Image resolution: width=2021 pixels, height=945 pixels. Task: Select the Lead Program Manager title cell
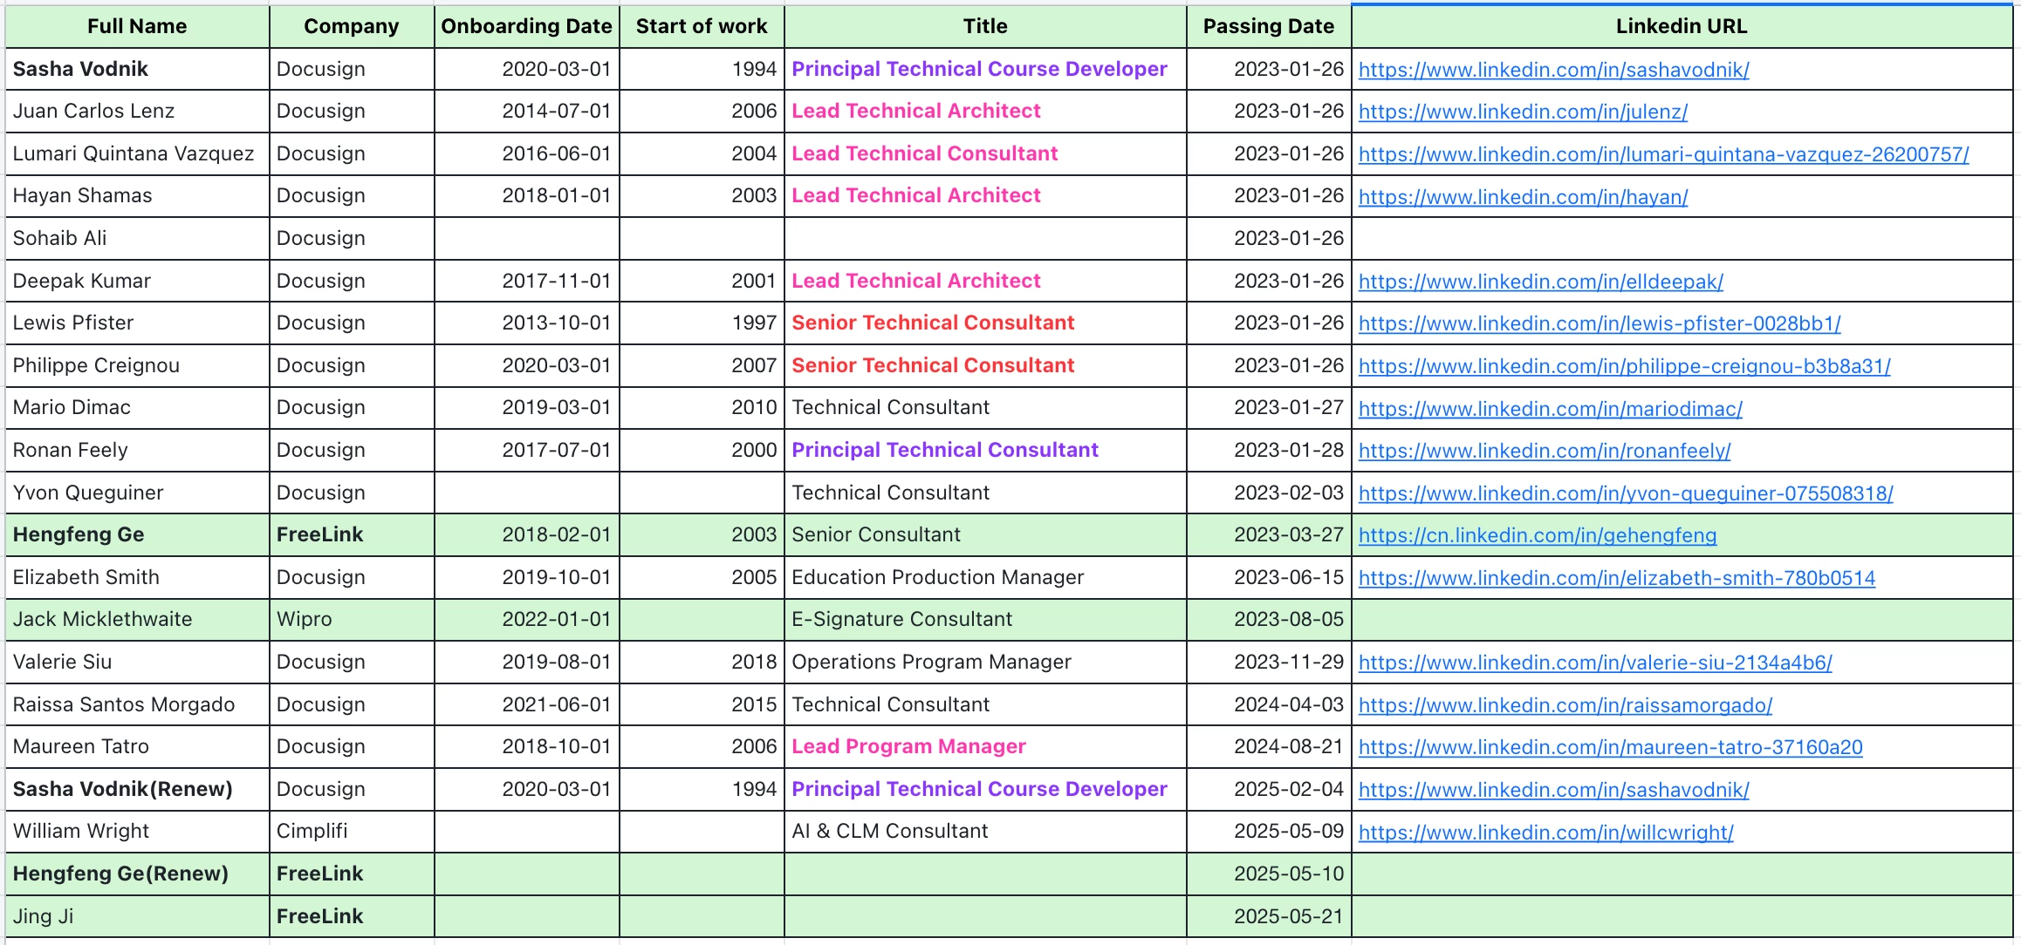pyautogui.click(x=985, y=746)
